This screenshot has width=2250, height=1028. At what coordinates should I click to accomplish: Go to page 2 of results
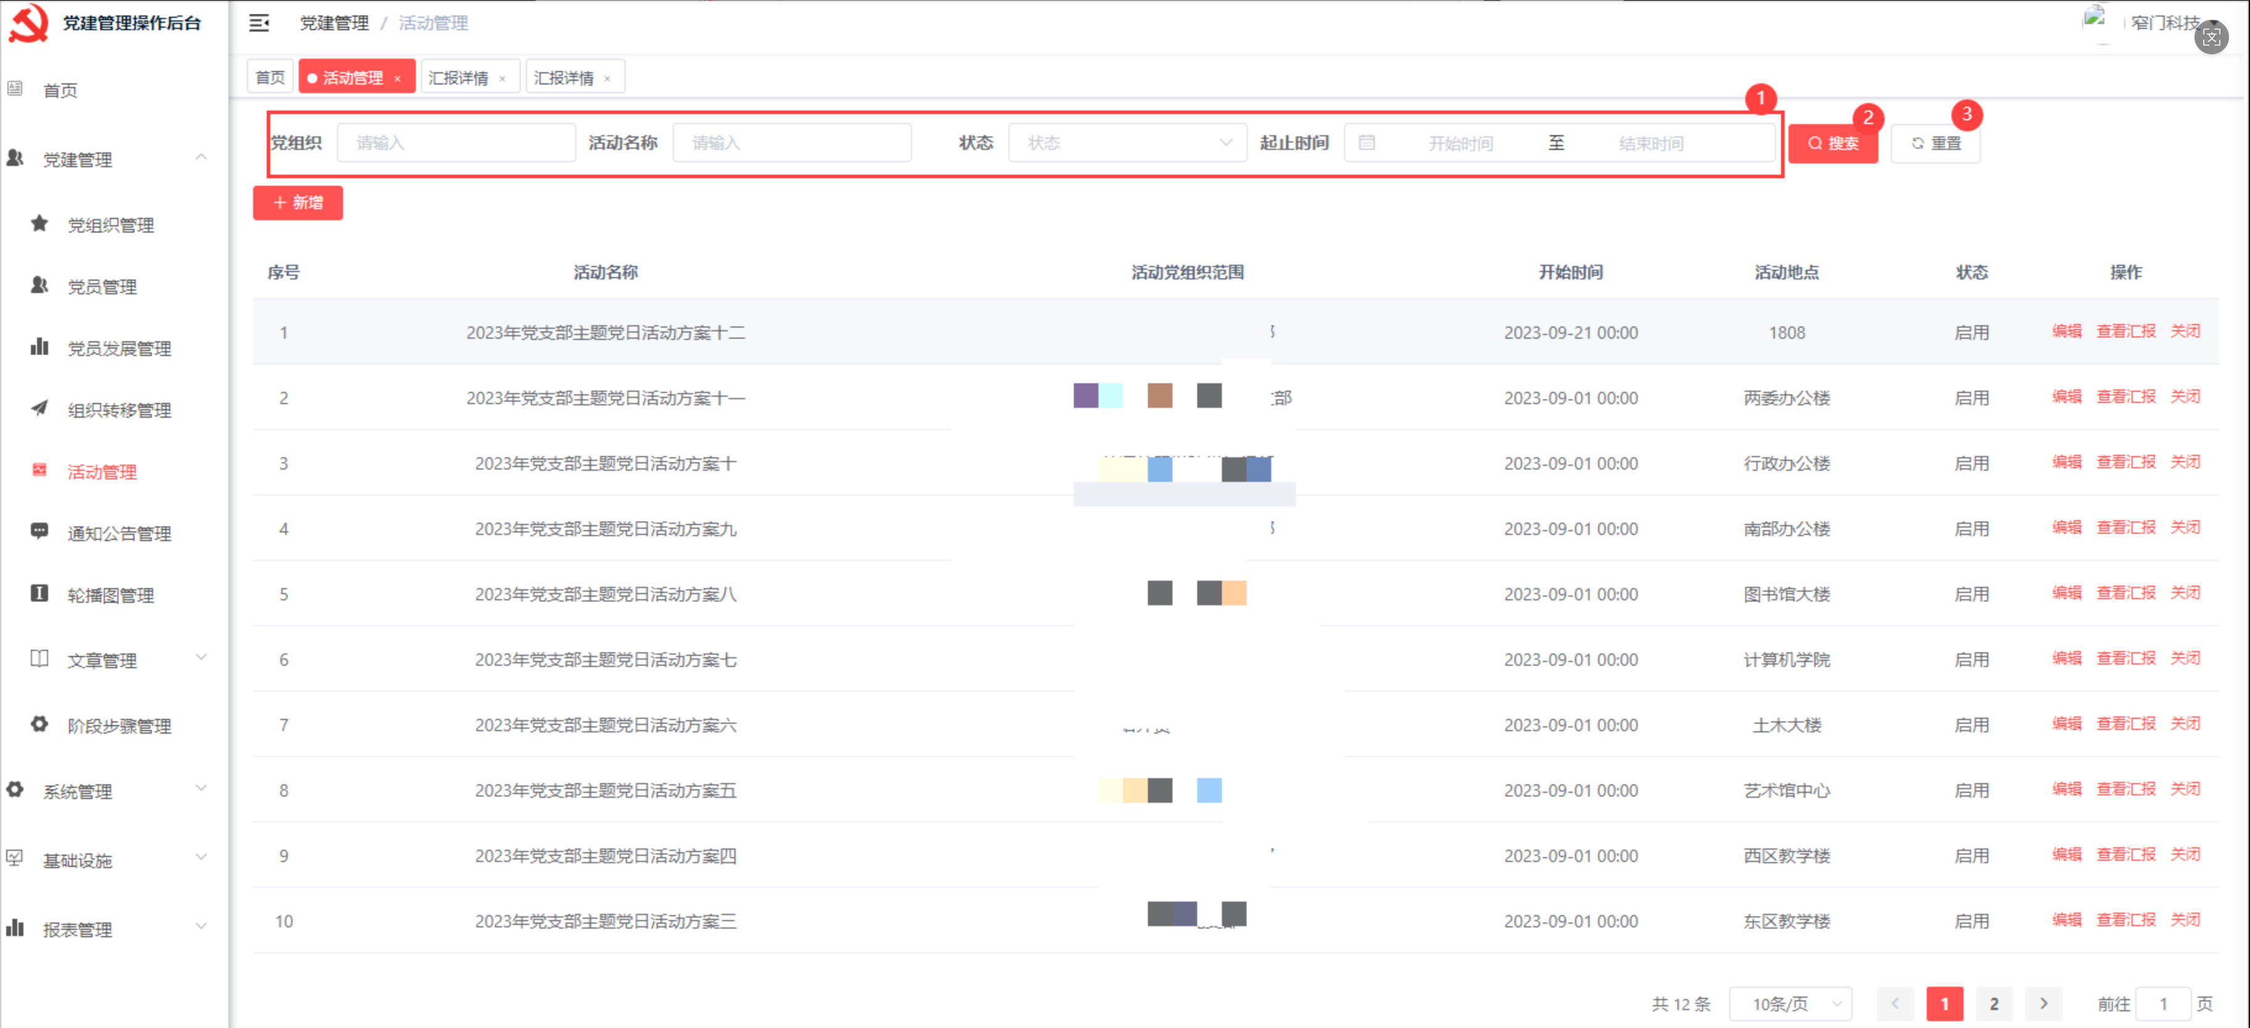[1993, 1003]
